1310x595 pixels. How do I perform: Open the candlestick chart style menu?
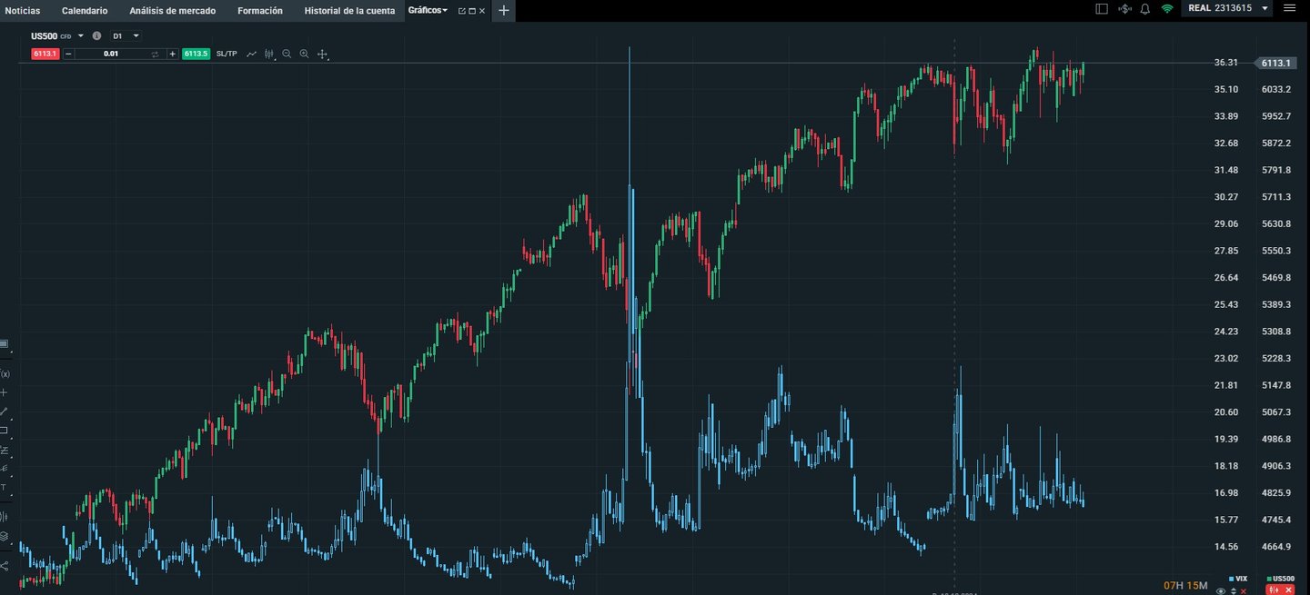click(269, 55)
